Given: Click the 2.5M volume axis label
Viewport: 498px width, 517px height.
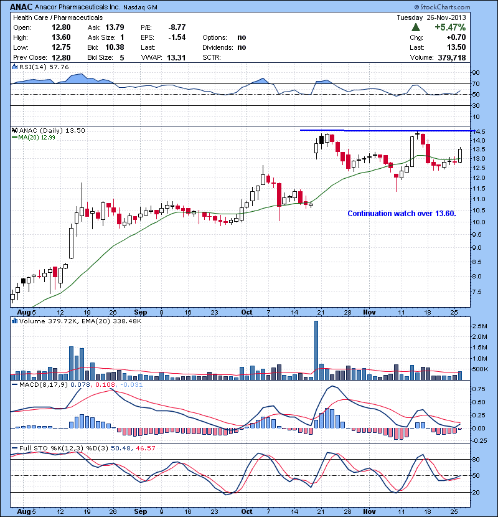Looking at the screenshot, I should [x=479, y=326].
